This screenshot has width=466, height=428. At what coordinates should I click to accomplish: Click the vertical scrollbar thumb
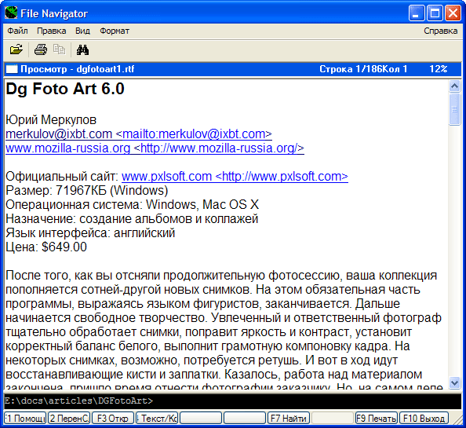(x=454, y=109)
